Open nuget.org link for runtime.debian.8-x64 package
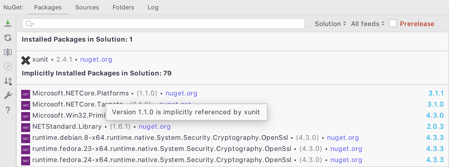 coord(343,138)
